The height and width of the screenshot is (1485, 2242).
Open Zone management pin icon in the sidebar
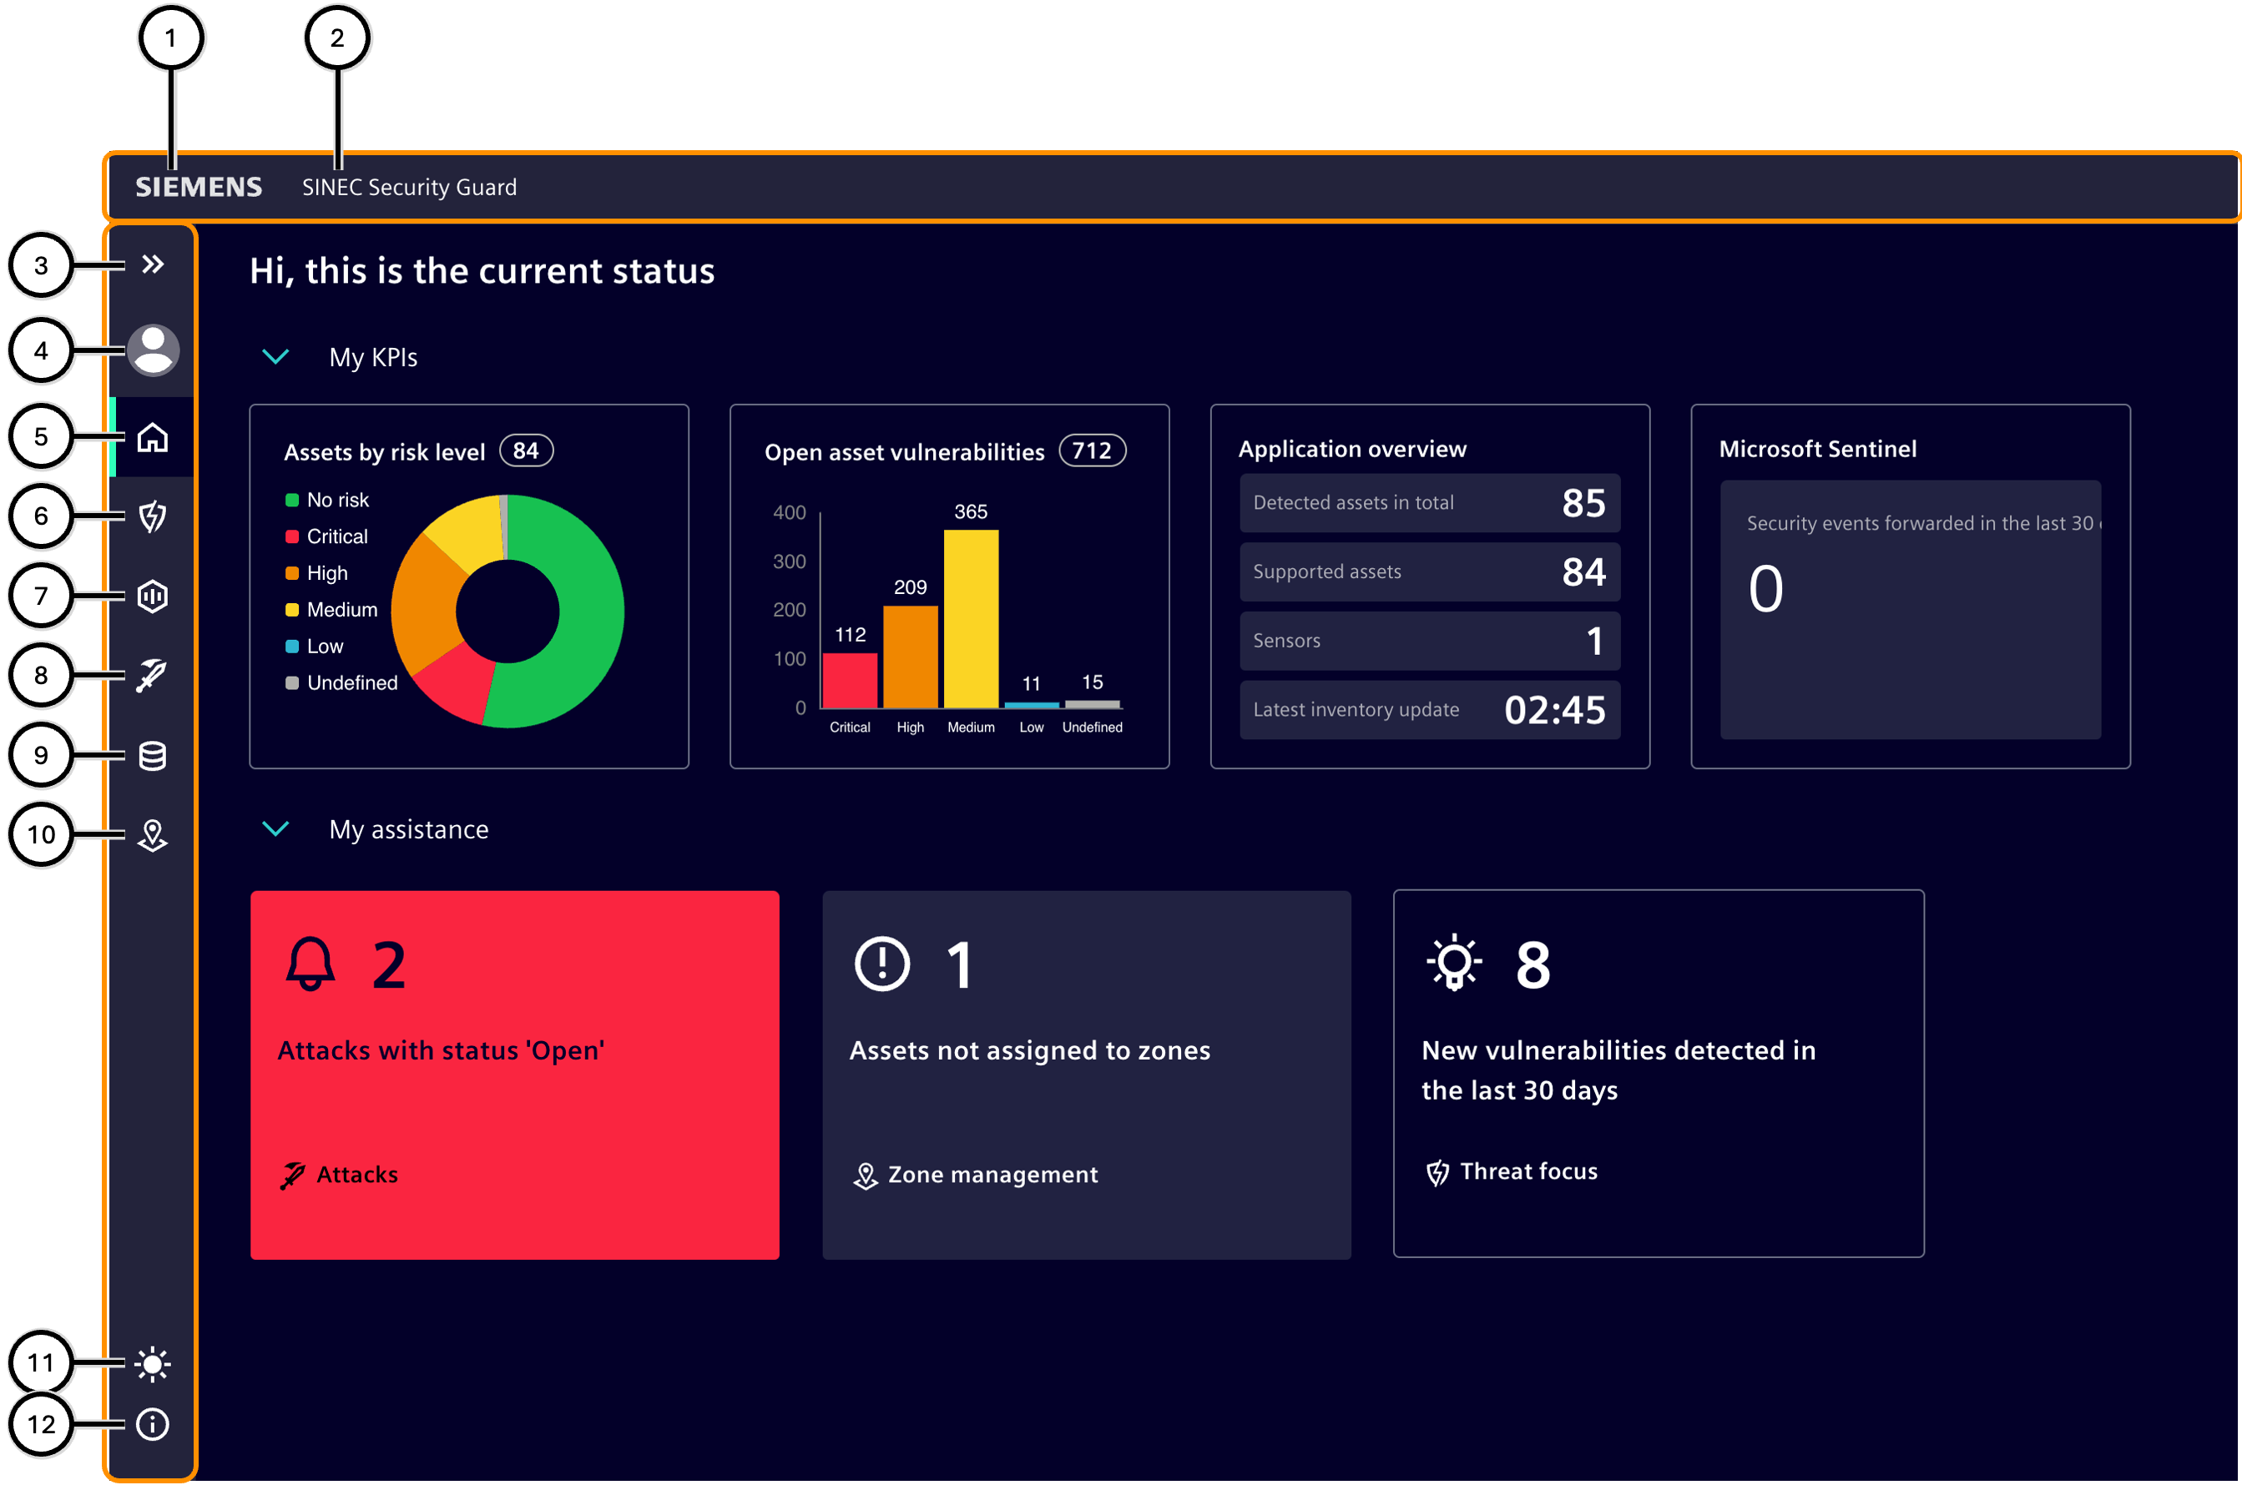153,835
